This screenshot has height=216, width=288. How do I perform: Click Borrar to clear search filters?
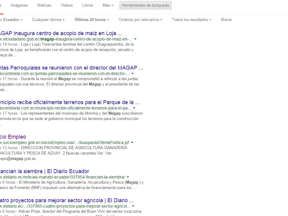click(x=226, y=20)
